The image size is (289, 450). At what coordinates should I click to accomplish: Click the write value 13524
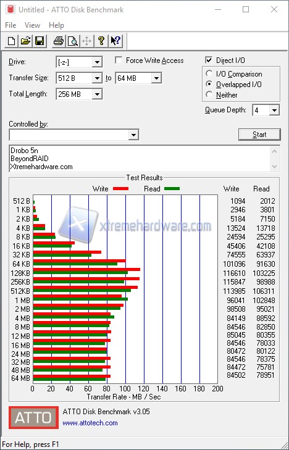click(x=236, y=228)
